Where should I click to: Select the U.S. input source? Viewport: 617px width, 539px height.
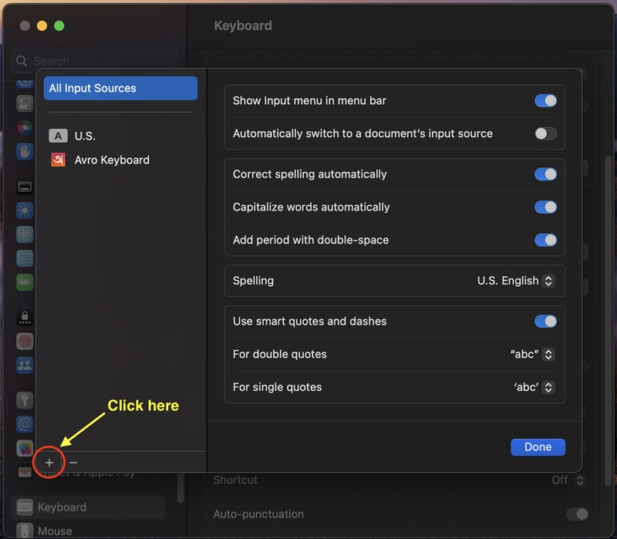click(x=84, y=136)
